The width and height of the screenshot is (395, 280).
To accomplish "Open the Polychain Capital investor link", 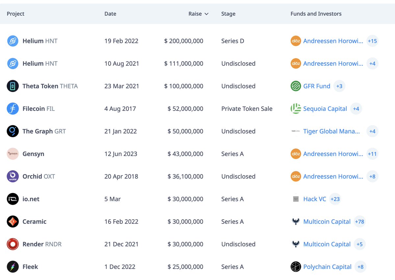I will tap(328, 267).
